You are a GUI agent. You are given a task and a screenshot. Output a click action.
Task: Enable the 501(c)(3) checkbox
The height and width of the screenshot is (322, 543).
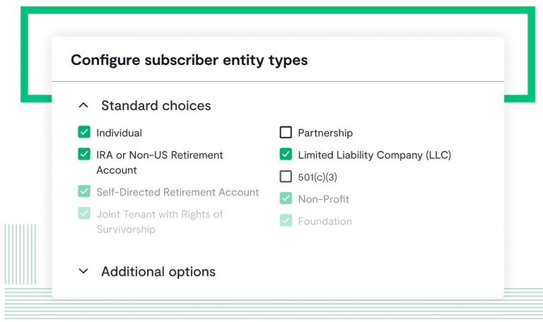pyautogui.click(x=286, y=177)
